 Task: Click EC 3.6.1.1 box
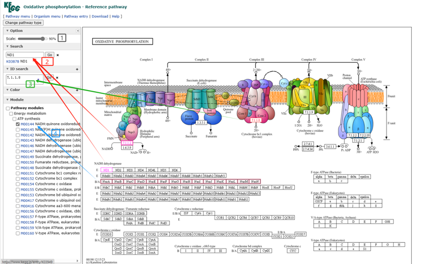(330, 146)
